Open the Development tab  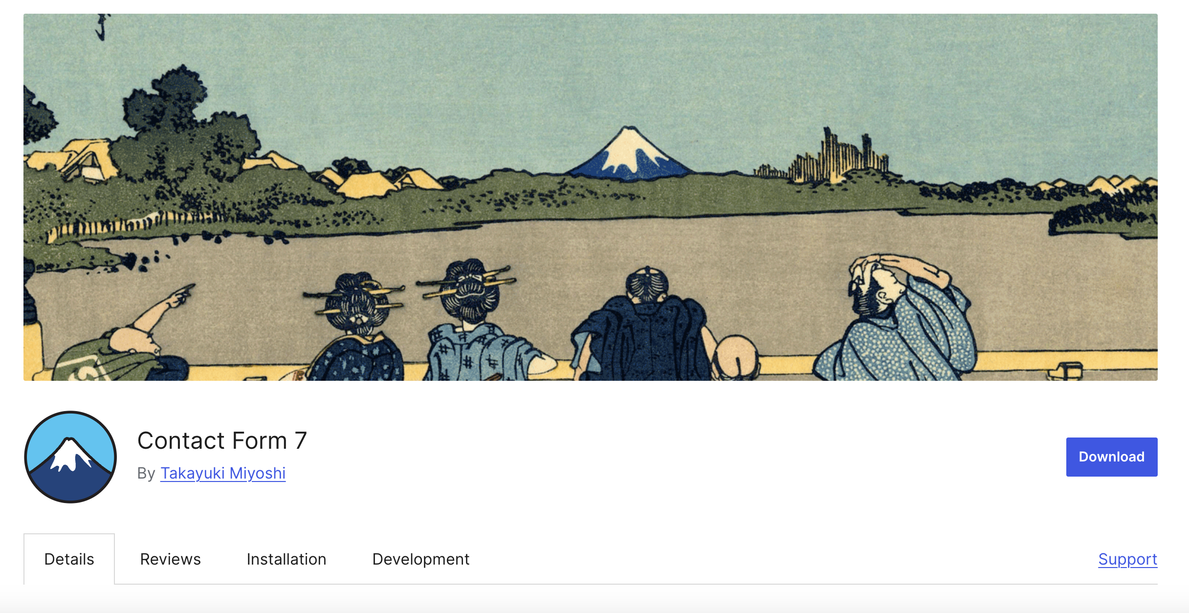[421, 559]
